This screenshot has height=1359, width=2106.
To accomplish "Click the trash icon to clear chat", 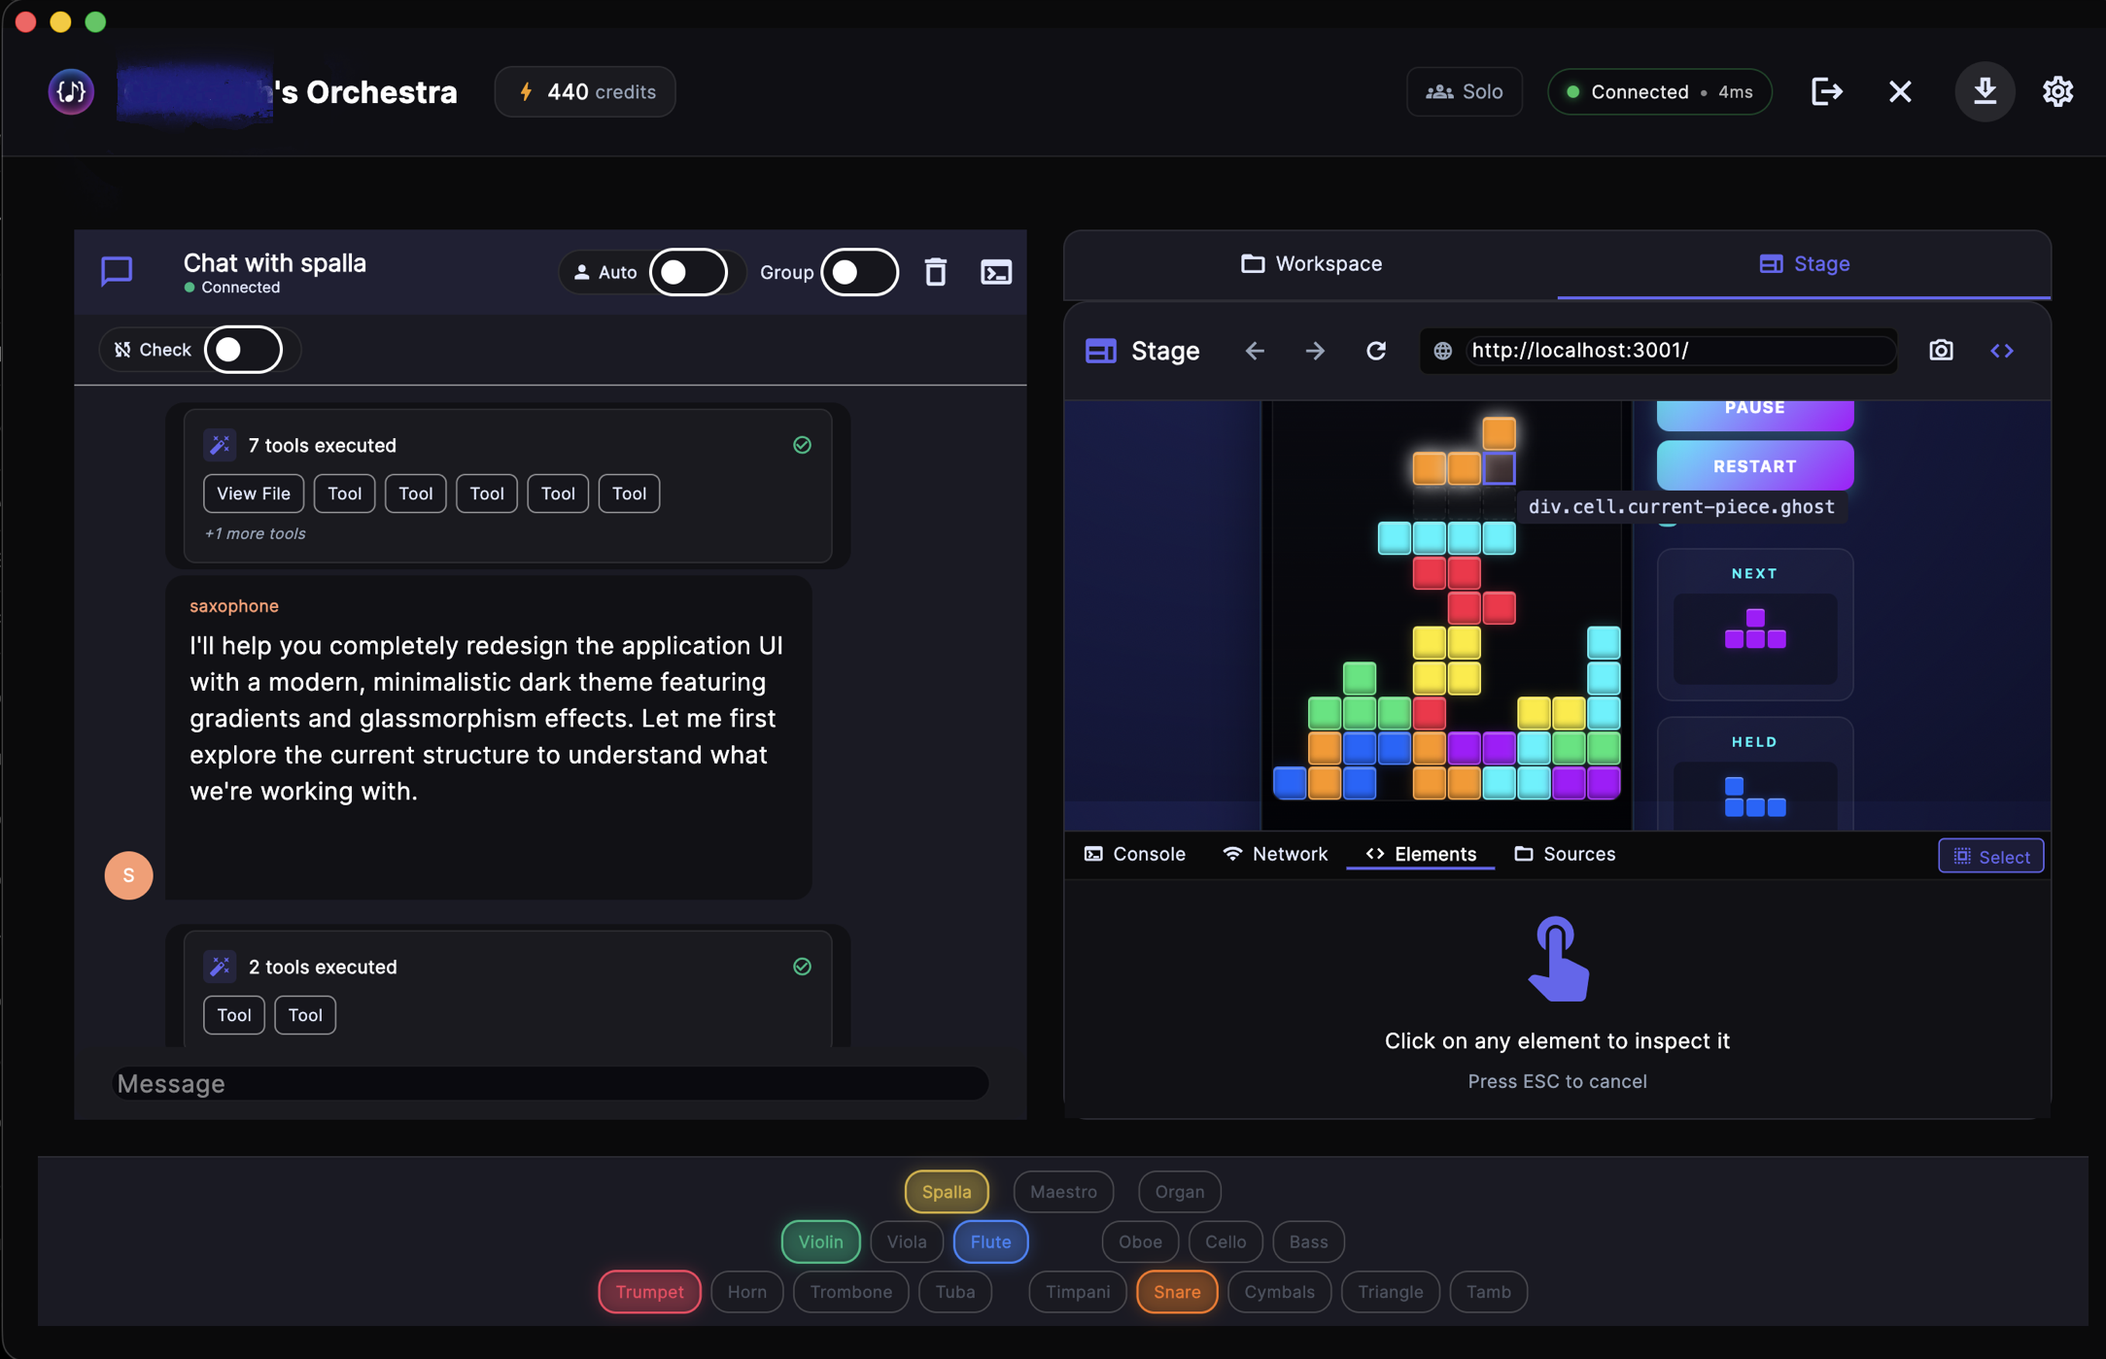I will [x=935, y=272].
